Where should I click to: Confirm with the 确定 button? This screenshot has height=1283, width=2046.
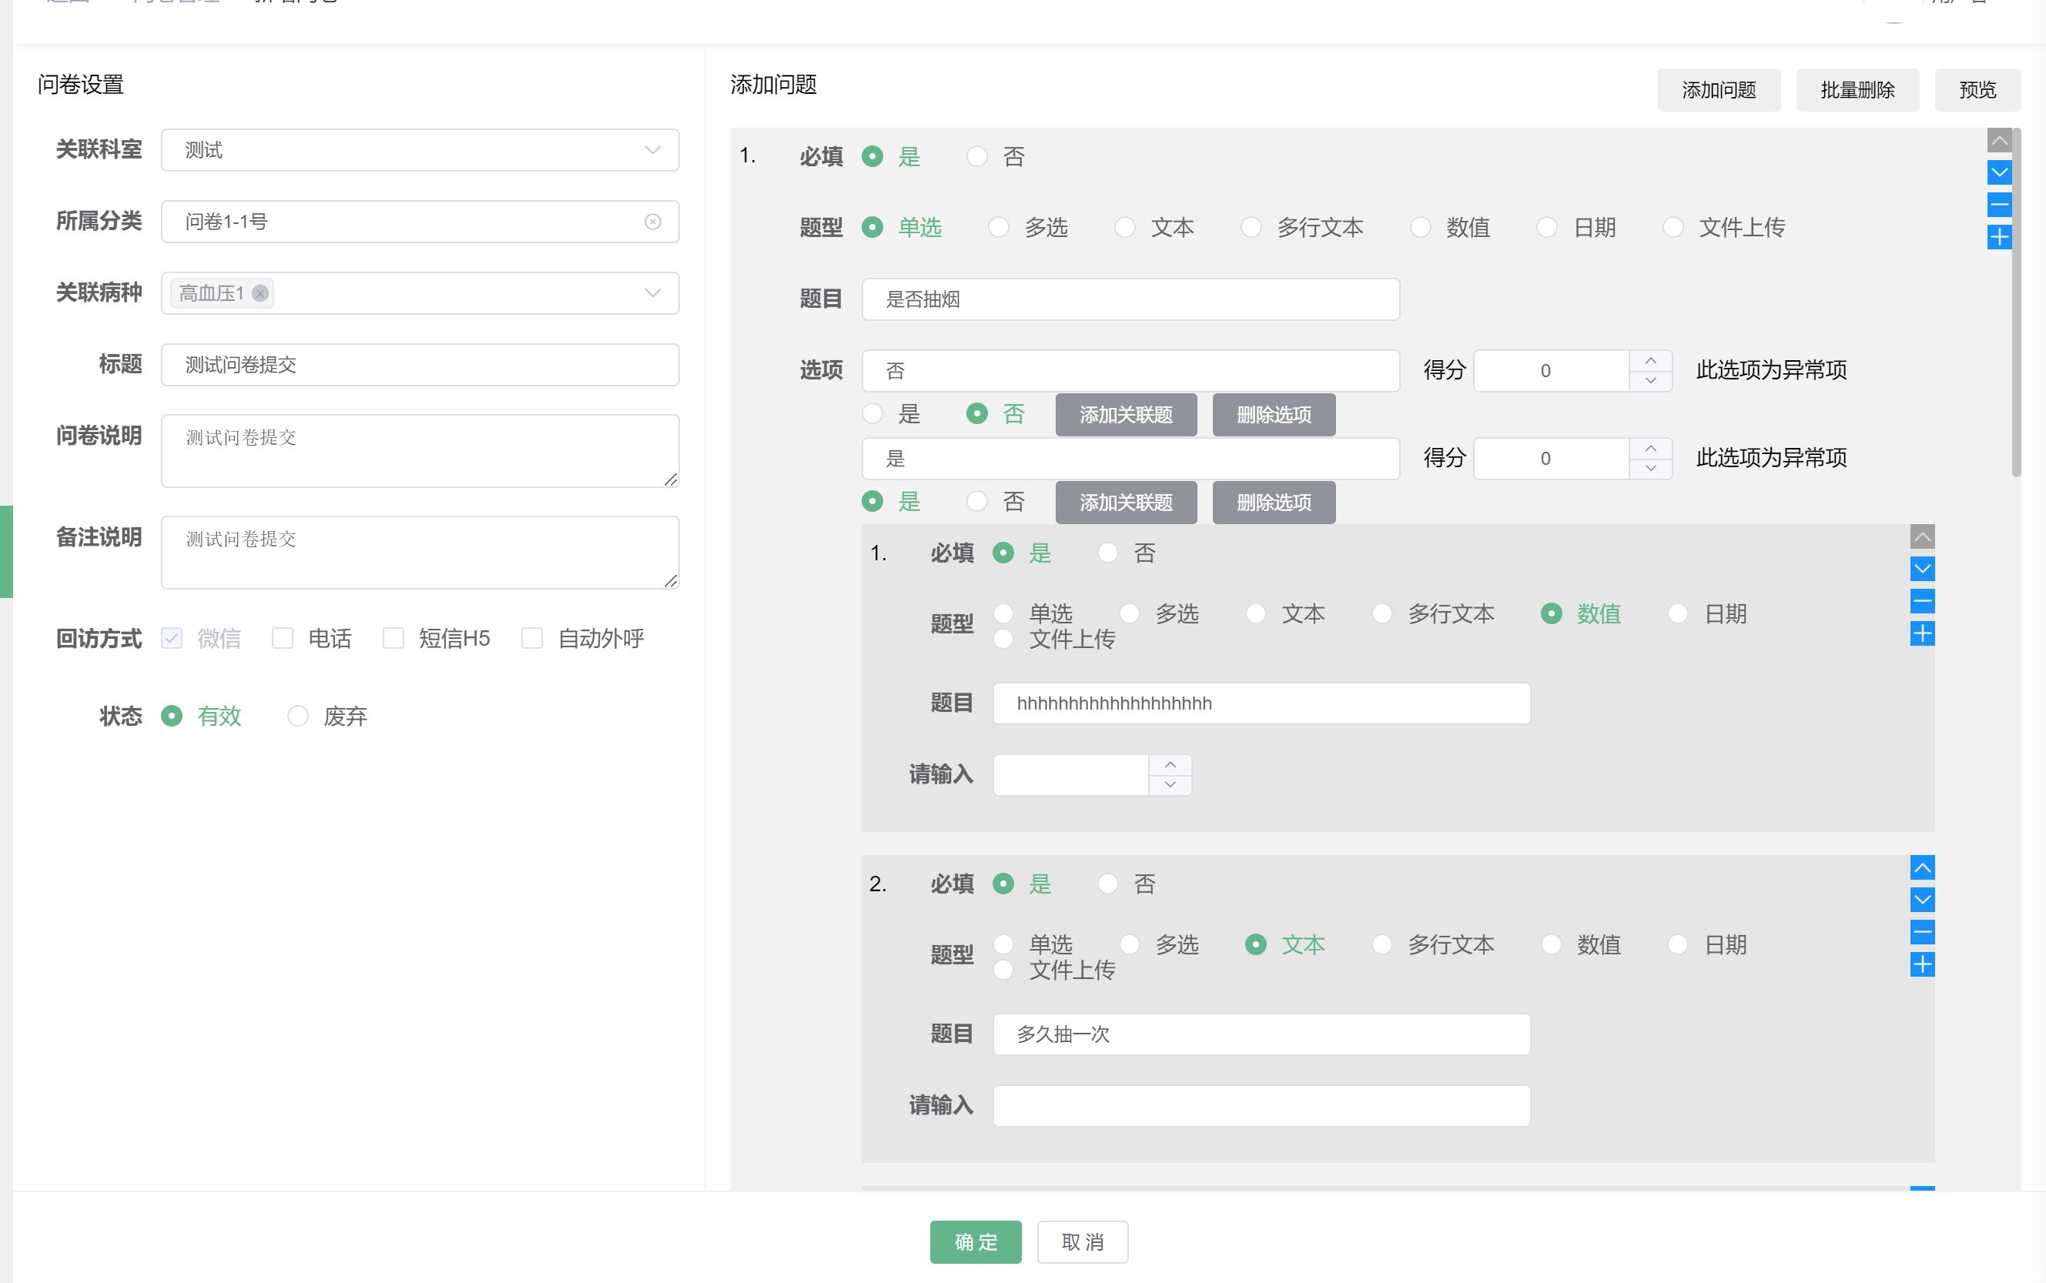coord(976,1242)
